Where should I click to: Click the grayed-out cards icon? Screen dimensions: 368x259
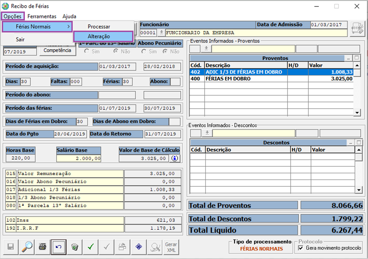(x=123, y=247)
